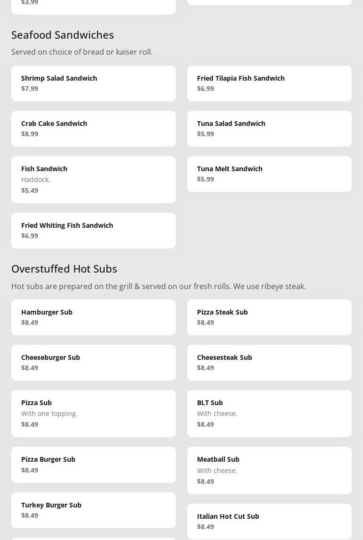Click the Italian Hot Cut Sub

pyautogui.click(x=269, y=521)
